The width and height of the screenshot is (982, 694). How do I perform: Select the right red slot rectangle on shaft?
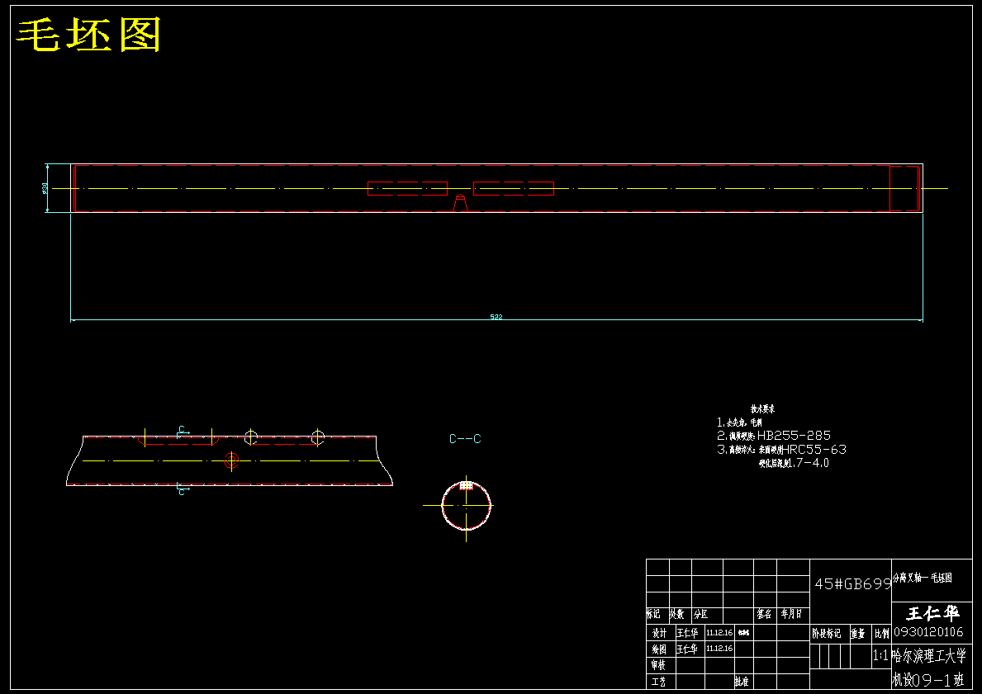pyautogui.click(x=514, y=188)
